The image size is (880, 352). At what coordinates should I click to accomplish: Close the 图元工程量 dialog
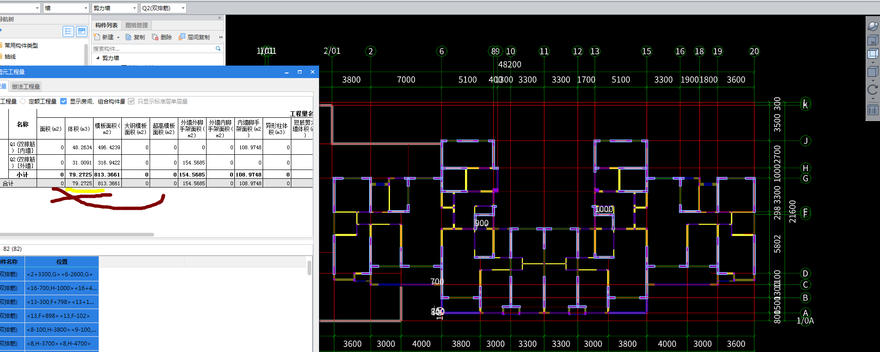click(x=313, y=72)
